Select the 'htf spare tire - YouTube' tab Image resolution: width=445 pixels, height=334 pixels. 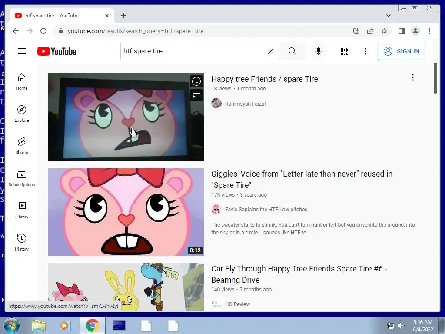[61, 16]
